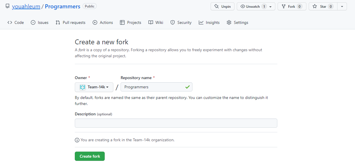Click the Fork count badge showing 0

(299, 6)
